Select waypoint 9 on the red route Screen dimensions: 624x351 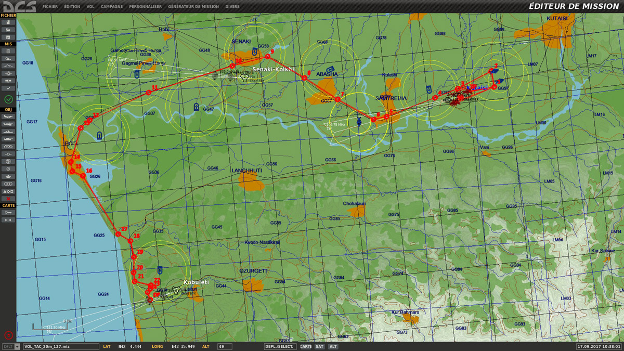(x=267, y=56)
